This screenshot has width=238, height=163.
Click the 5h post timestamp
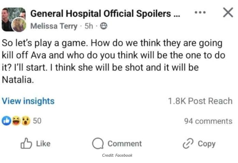pos(89,26)
